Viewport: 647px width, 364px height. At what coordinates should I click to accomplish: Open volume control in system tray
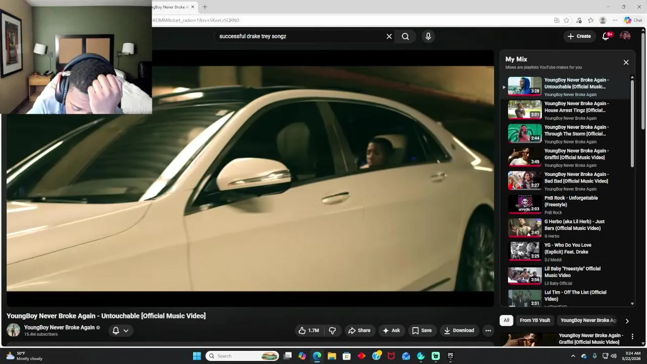click(614, 356)
